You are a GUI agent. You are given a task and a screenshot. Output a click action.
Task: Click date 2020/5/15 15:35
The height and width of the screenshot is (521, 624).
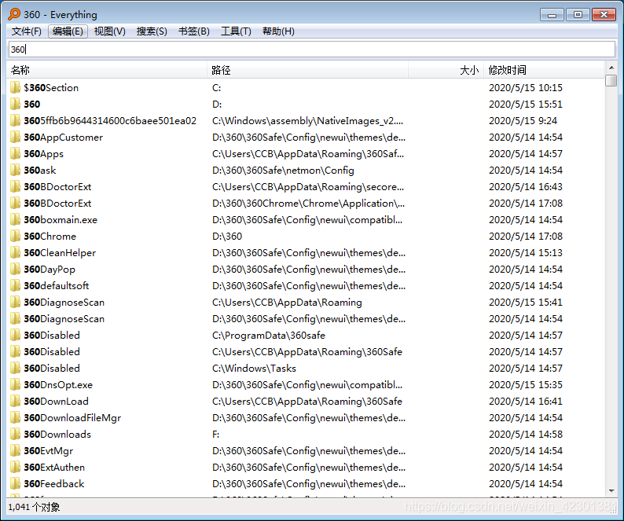[525, 385]
